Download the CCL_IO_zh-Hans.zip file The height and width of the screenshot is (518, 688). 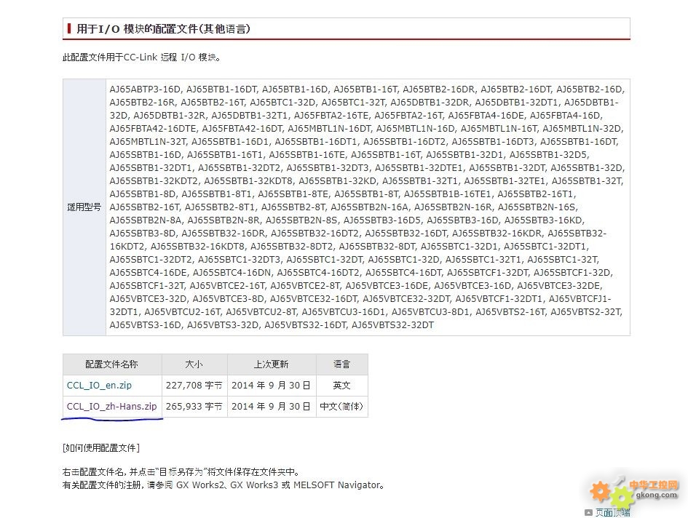[111, 407]
